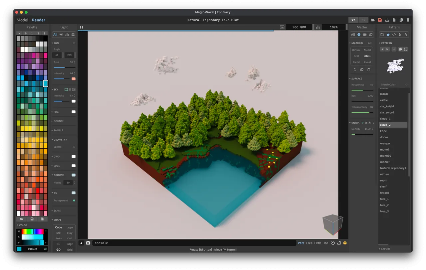Select the image icon in the Matter panel
Viewport: 426px width, 270px height.
(371, 35)
